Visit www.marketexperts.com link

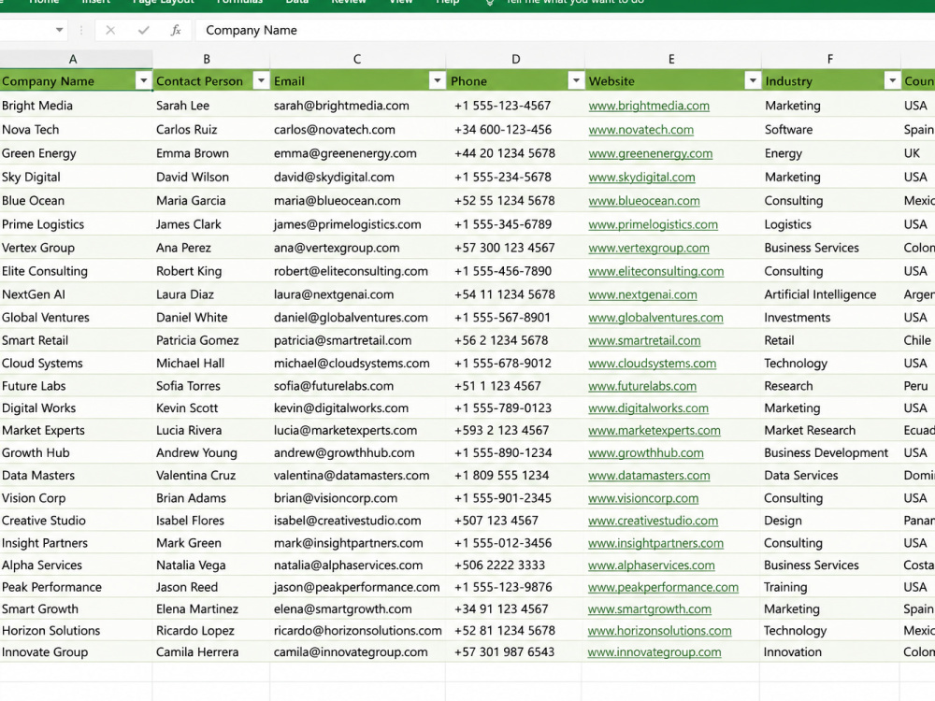tap(654, 430)
